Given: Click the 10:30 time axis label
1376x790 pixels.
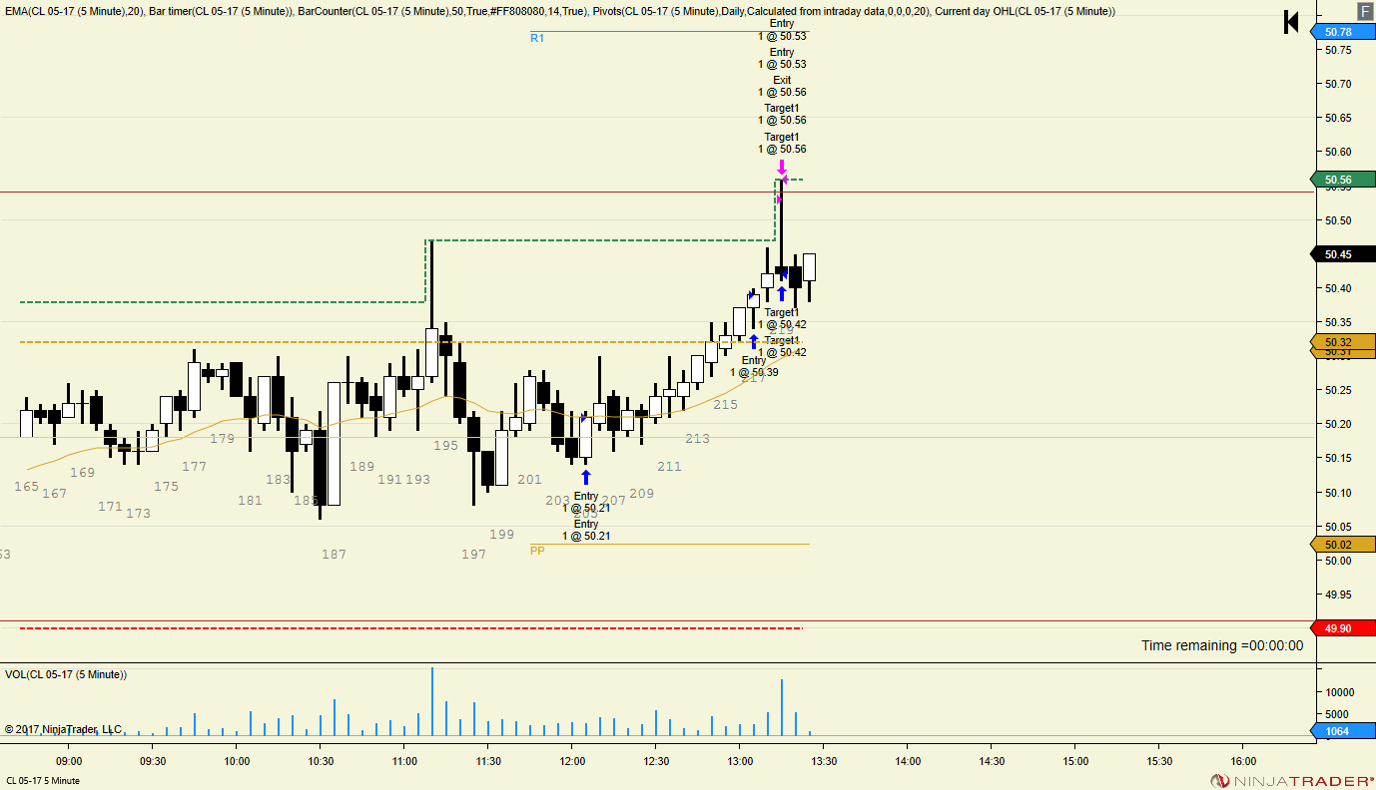Looking at the screenshot, I should pos(320,760).
